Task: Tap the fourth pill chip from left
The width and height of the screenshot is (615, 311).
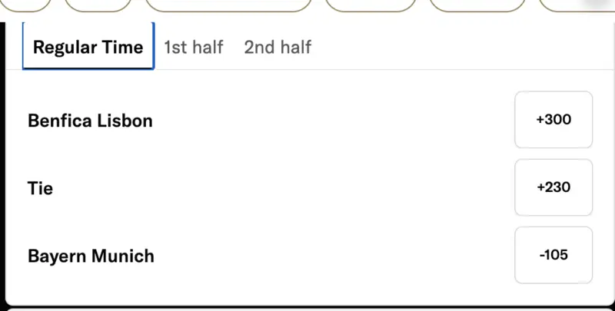Action: tap(371, 5)
